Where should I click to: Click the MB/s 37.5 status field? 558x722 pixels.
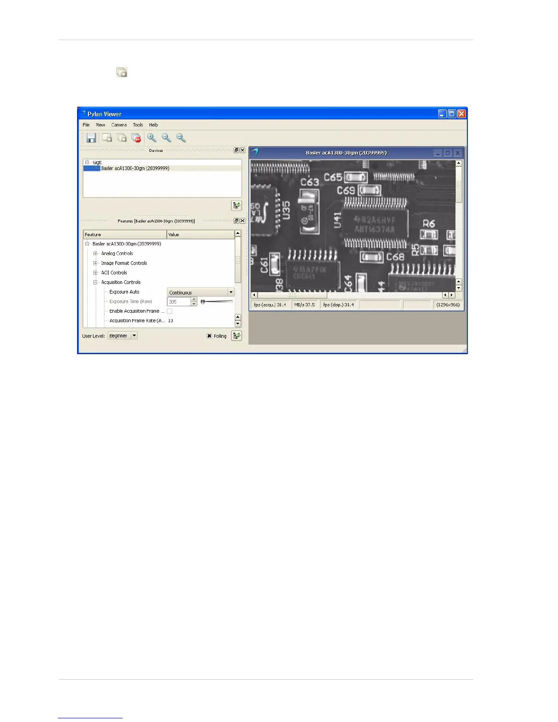click(305, 305)
